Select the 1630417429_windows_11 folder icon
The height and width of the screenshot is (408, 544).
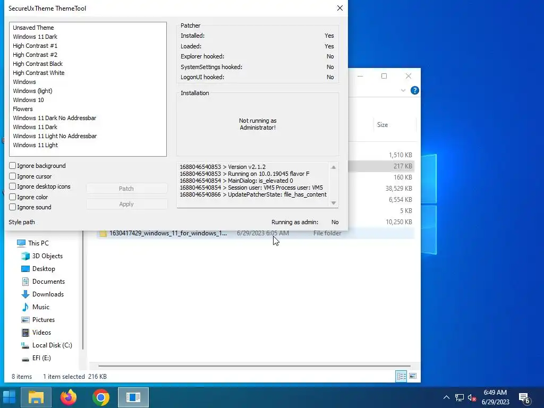point(103,234)
